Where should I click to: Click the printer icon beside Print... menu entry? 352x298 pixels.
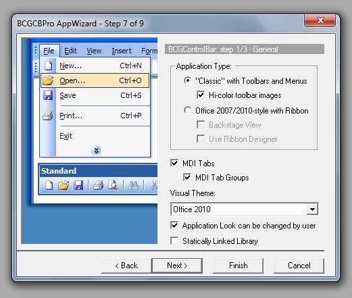(48, 116)
